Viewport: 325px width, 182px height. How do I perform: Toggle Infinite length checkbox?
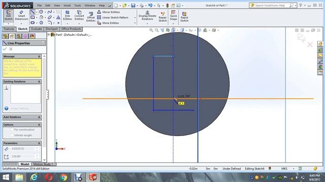click(12, 135)
